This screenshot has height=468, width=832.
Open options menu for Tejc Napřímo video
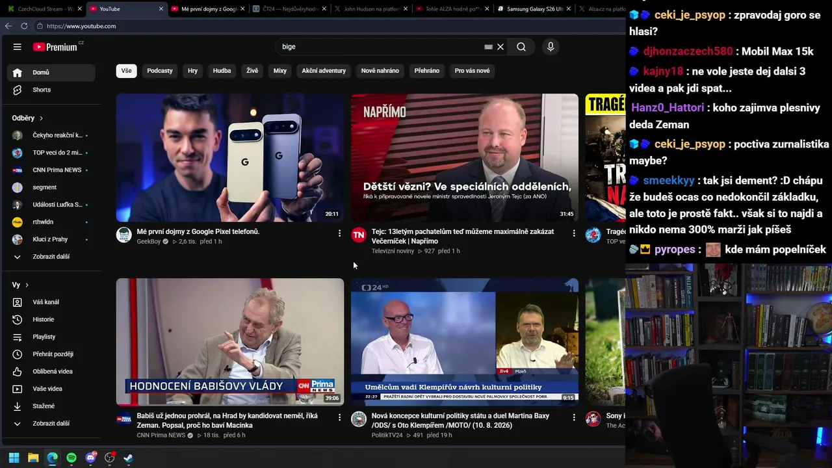pos(574,233)
